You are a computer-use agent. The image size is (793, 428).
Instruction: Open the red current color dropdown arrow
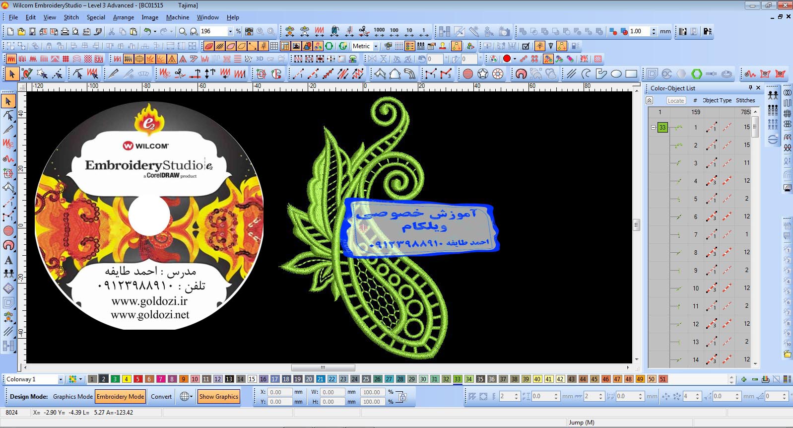(x=515, y=59)
